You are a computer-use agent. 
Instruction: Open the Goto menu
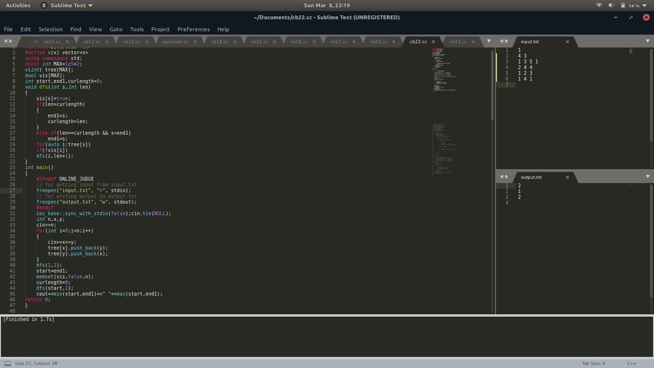coord(115,29)
